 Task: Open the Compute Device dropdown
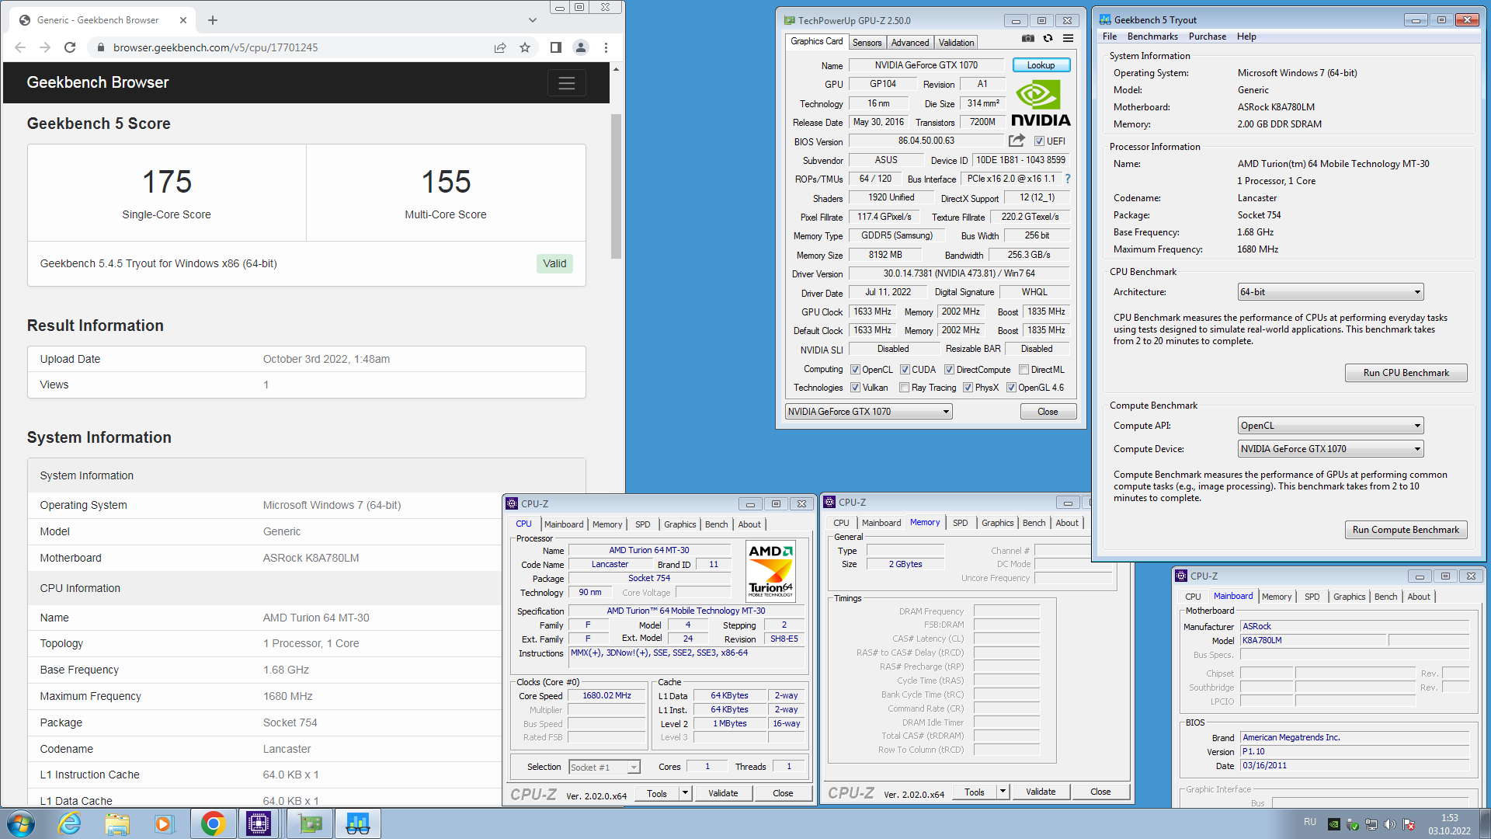pyautogui.click(x=1330, y=449)
